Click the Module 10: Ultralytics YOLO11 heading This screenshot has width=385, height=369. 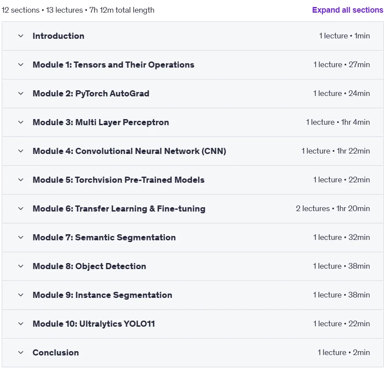point(94,324)
